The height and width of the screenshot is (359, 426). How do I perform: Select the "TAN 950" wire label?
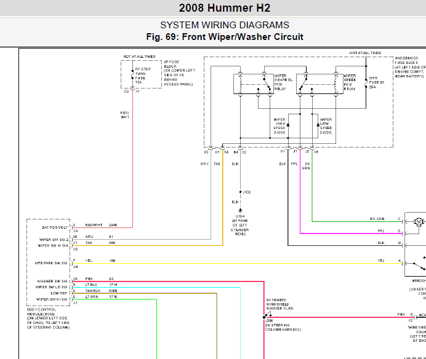[100, 243]
